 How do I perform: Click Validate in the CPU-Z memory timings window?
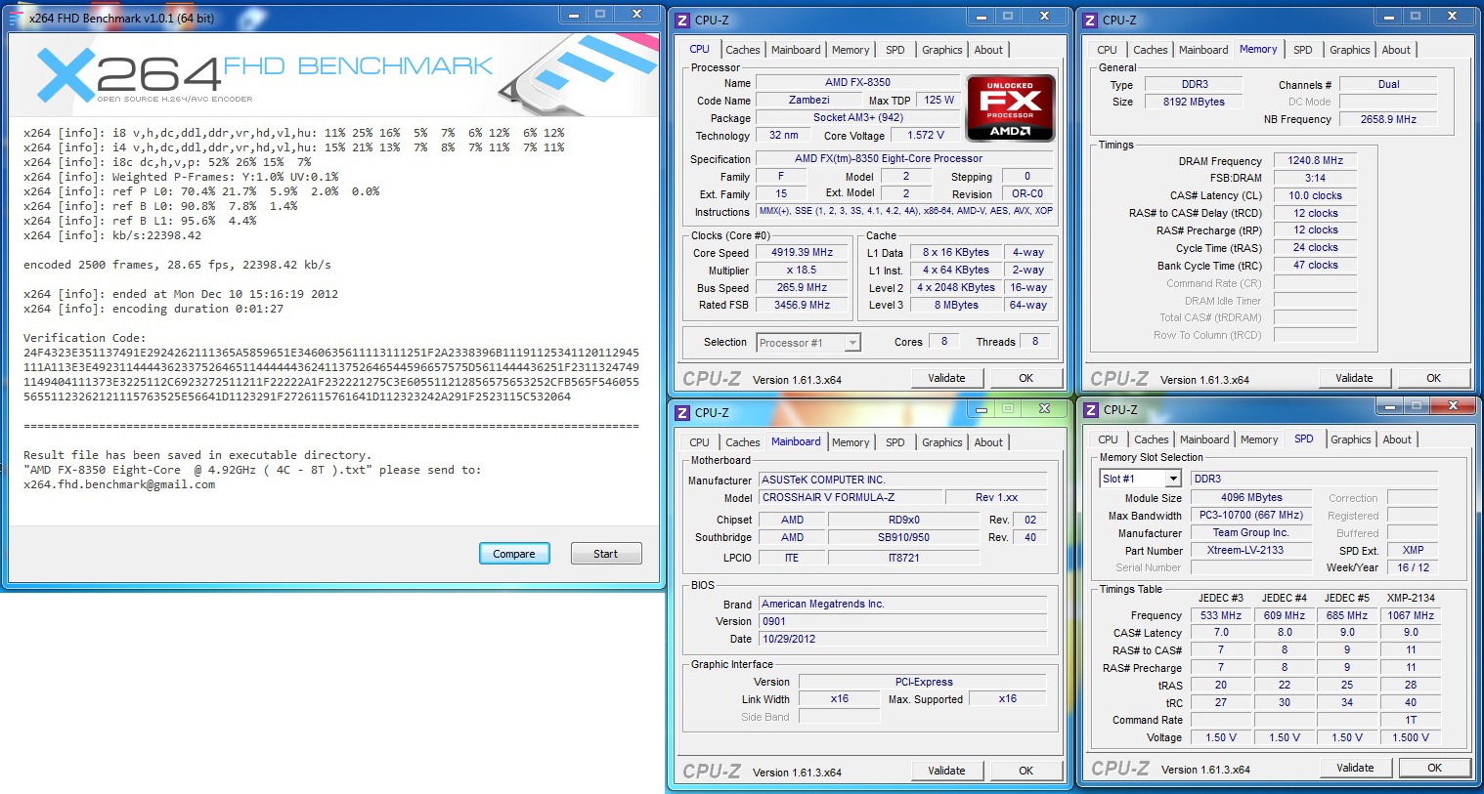(x=1354, y=378)
